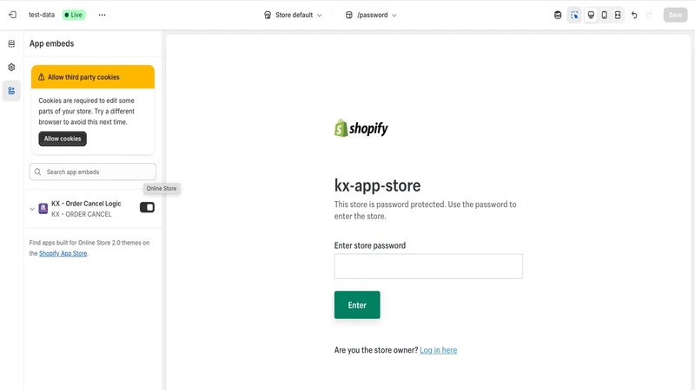Undo the last change

click(634, 15)
